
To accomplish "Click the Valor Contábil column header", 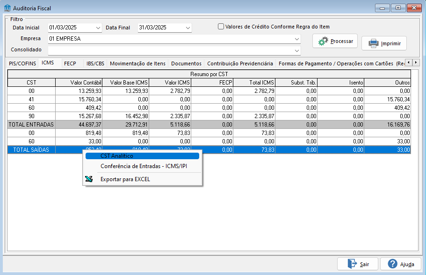I will 79,83.
